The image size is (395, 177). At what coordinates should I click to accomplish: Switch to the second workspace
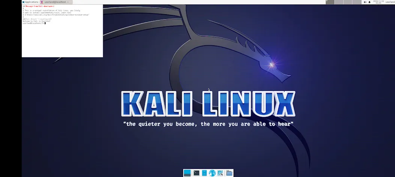(x=339, y=2)
